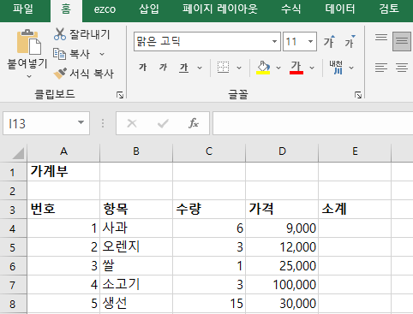Image resolution: width=413 pixels, height=314 pixels.
Task: Switch to the ezco tab
Action: [105, 9]
